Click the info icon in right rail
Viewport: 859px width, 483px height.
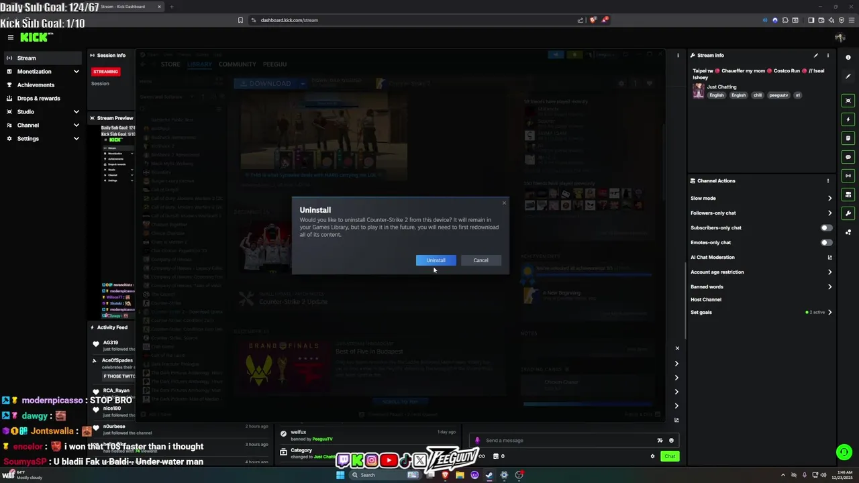coord(848,58)
